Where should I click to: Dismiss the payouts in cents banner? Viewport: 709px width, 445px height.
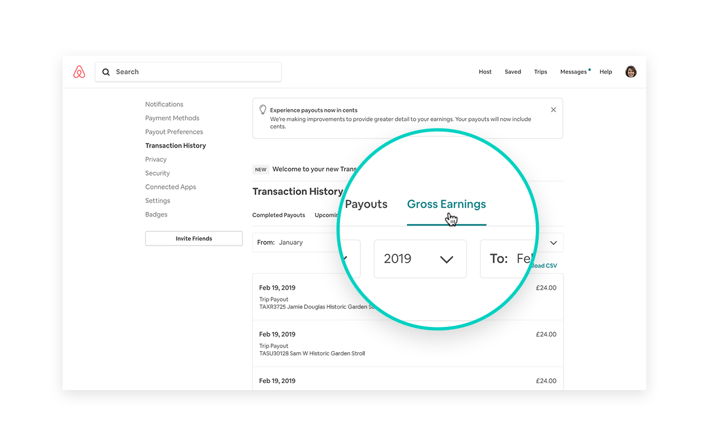coord(553,110)
